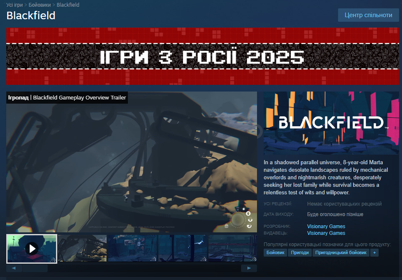Image resolution: width=402 pixels, height=280 pixels.
Task: Select the screenshot thumbnail with wall posters
Action: 132,249
